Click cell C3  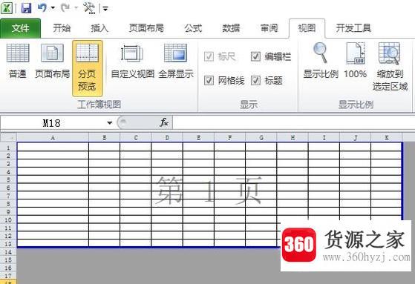[x=136, y=163]
